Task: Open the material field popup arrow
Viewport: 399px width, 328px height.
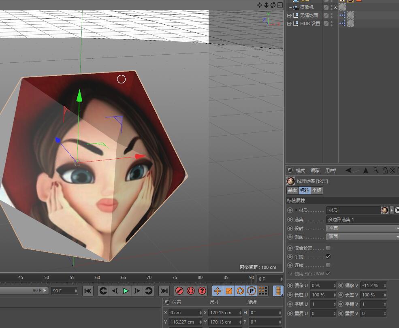Action: [392, 210]
